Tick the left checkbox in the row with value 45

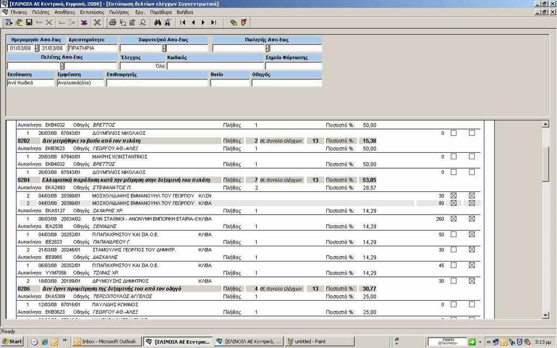tap(454, 265)
